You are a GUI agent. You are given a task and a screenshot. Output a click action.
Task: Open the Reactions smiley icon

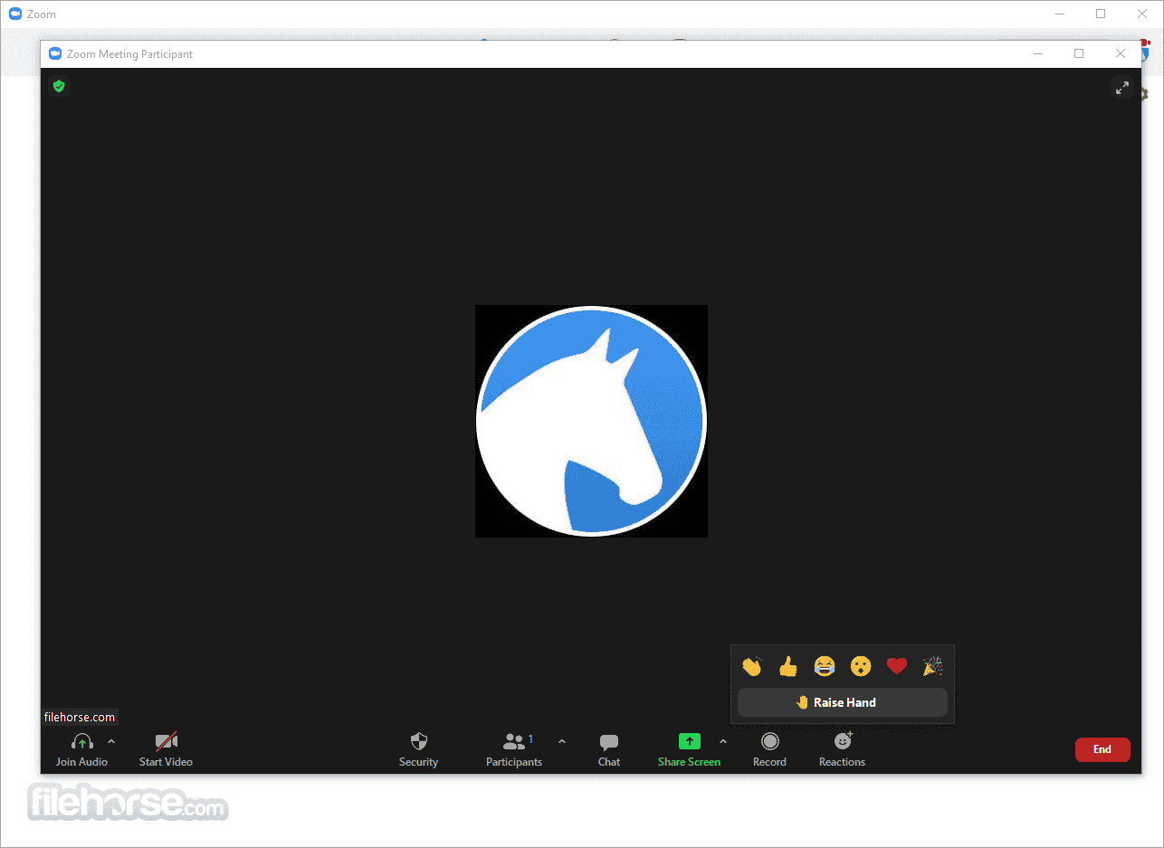click(841, 740)
